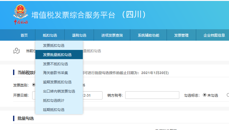Screen dimensions: 229x130
Task: Click the map location icon in breadcrumb
Action: click(x=17, y=51)
